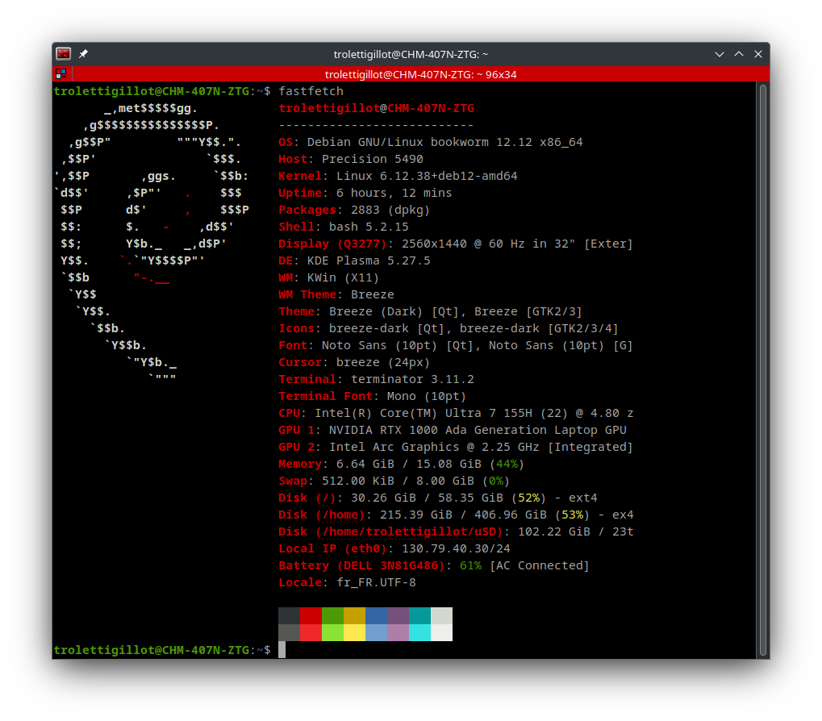Click the bright cyan color block
The width and height of the screenshot is (822, 721).
[x=419, y=632]
